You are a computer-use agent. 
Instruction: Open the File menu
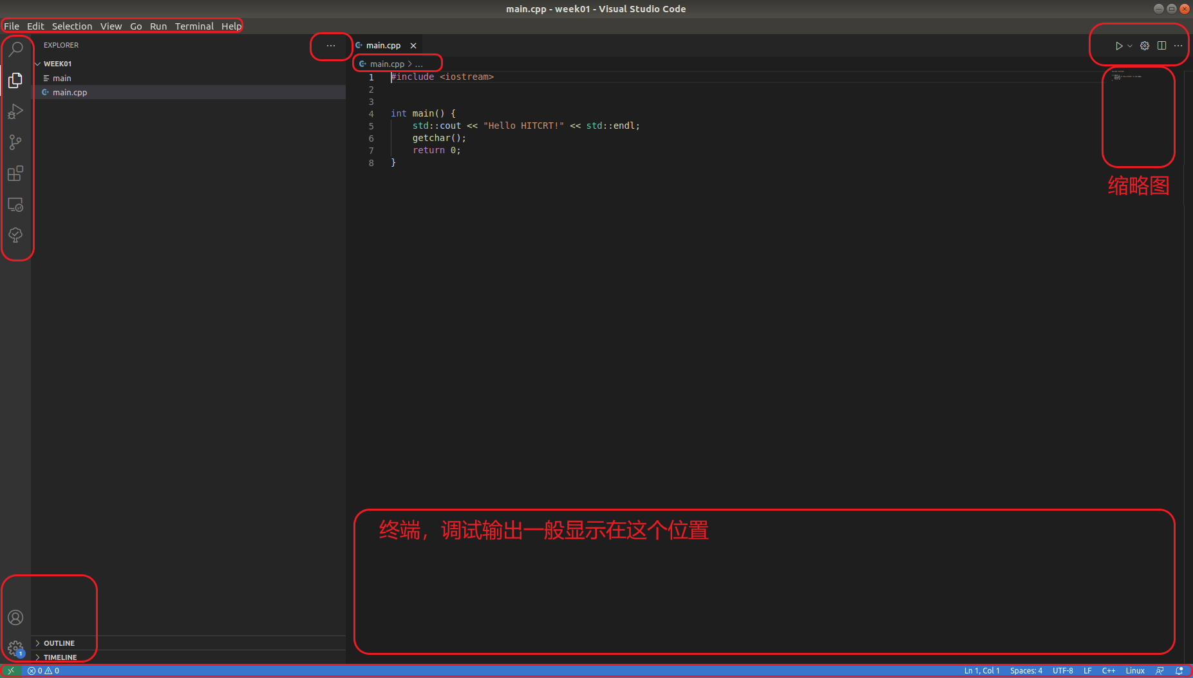pos(12,26)
